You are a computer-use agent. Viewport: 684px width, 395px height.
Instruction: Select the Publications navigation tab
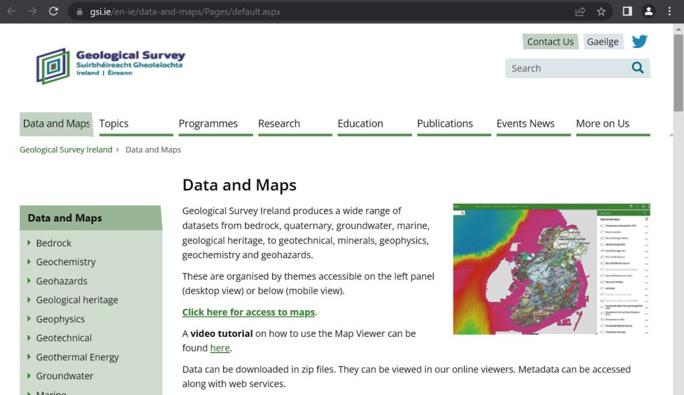445,123
